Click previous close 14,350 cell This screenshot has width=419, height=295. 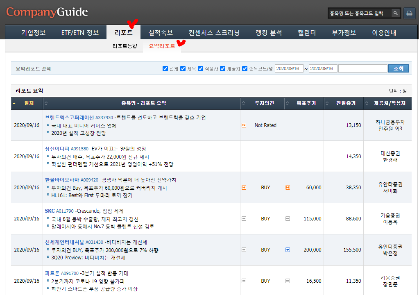click(x=353, y=157)
